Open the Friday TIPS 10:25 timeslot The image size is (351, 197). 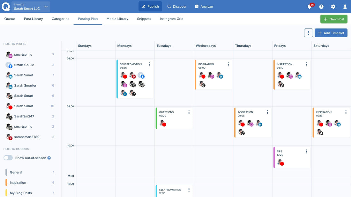292,158
